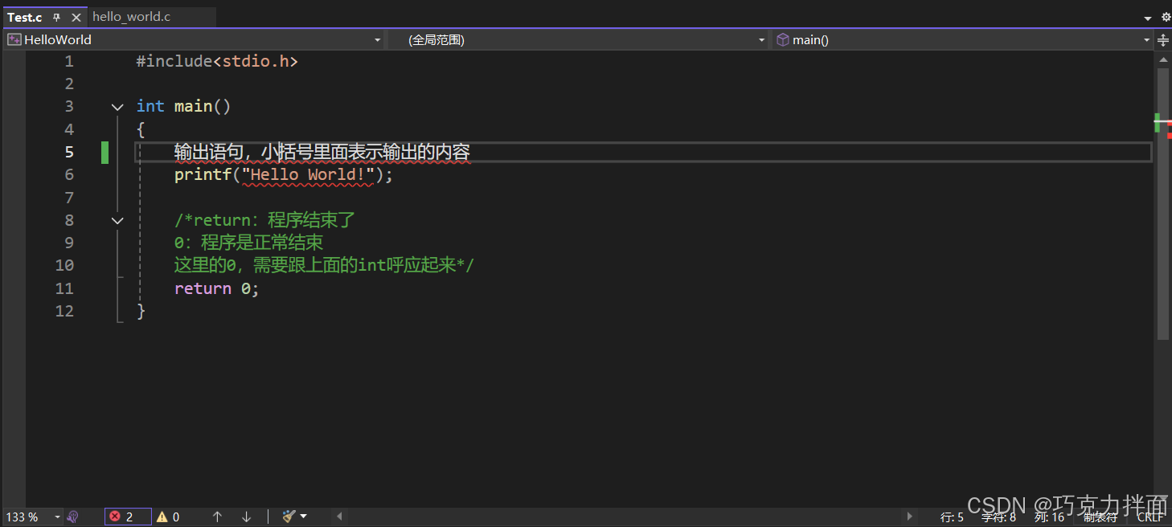
Task: Click the 行: 5 line indicator
Action: point(952,517)
